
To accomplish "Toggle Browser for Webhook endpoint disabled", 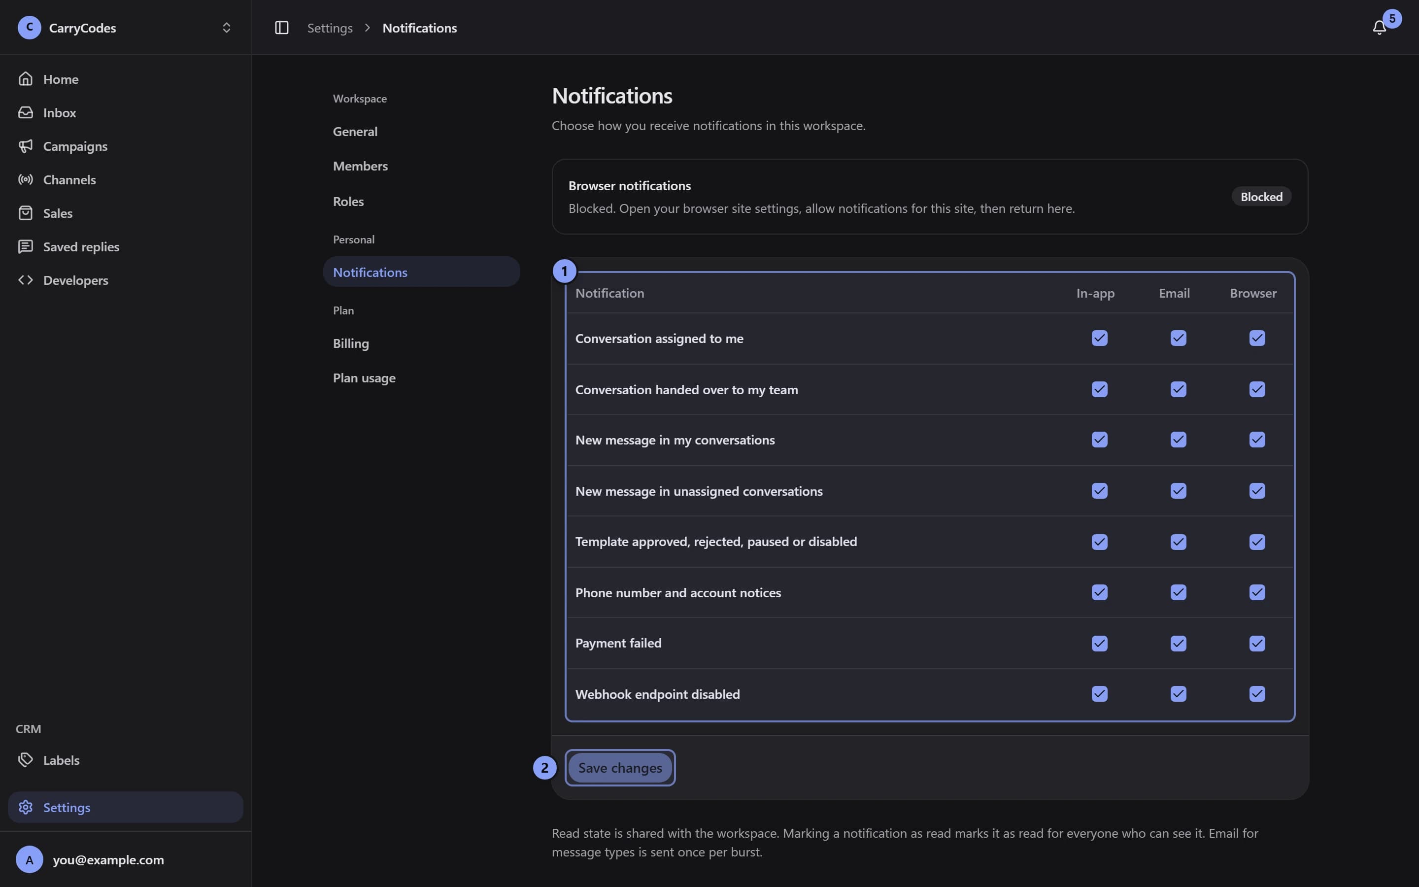I will coord(1256,694).
